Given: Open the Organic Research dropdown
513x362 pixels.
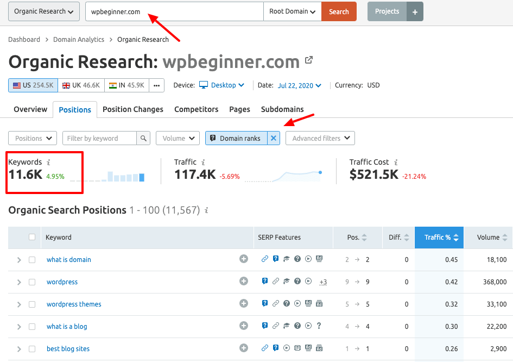Looking at the screenshot, I should tap(44, 11).
